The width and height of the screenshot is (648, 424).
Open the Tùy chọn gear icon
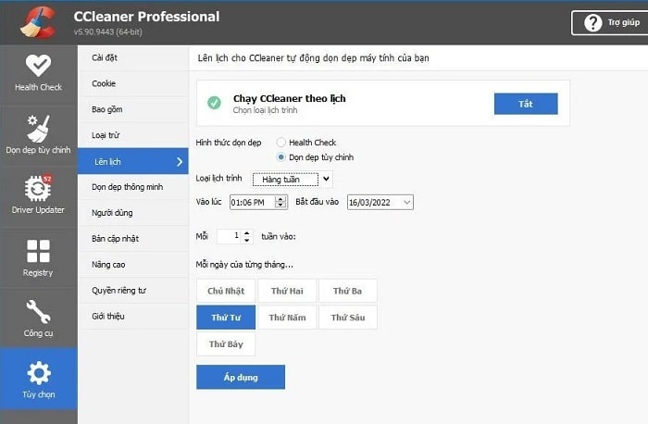39,372
